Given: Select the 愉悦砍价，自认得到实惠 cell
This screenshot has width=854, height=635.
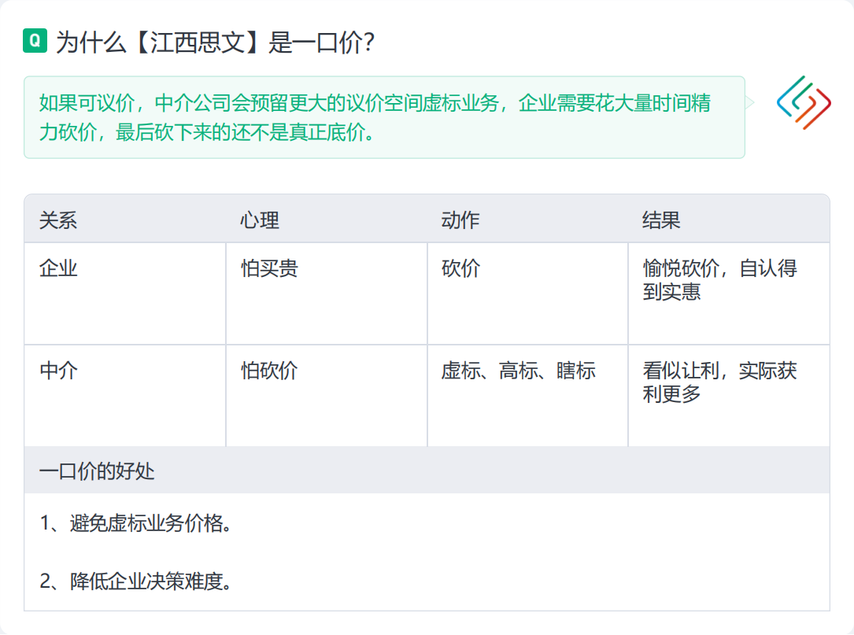Looking at the screenshot, I should click(719, 280).
